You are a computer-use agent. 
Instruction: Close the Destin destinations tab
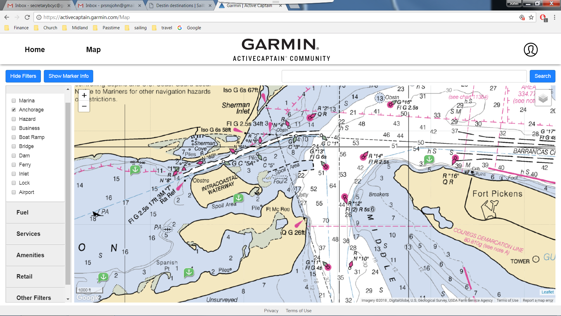click(x=210, y=6)
